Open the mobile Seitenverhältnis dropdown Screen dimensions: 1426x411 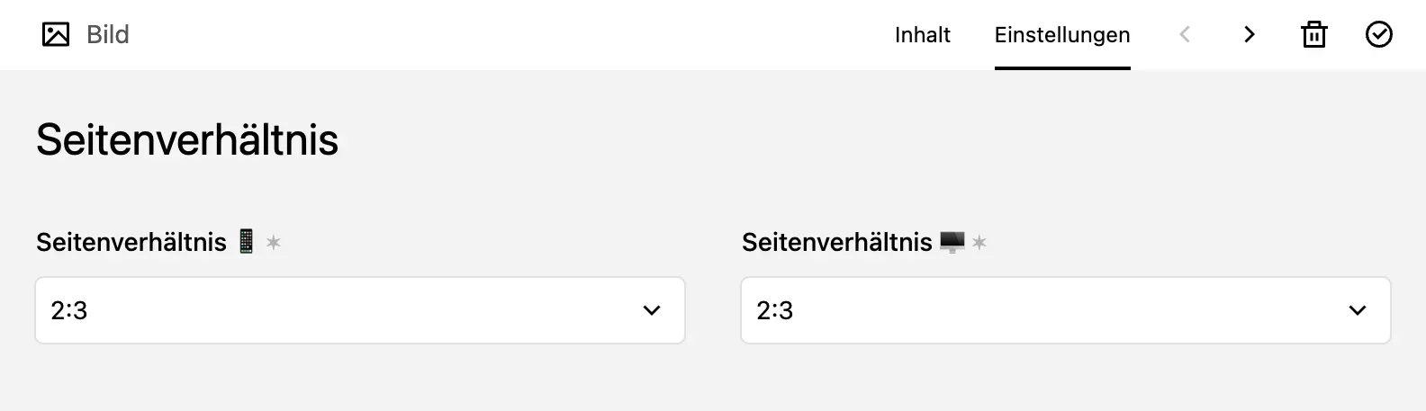[x=359, y=310]
